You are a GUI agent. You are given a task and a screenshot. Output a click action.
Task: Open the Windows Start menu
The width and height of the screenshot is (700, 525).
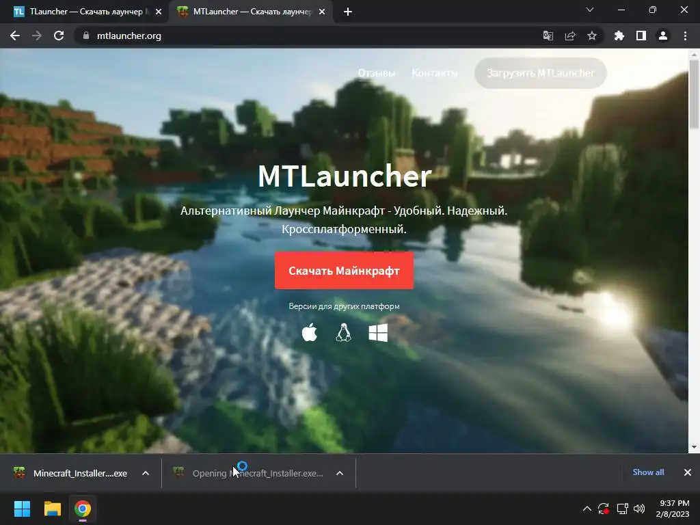click(x=22, y=509)
